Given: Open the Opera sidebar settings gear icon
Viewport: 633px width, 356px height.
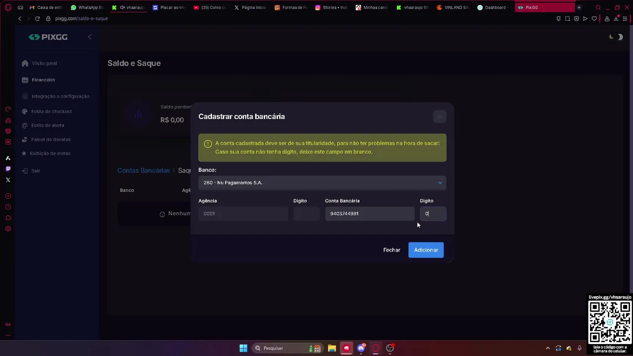Looking at the screenshot, I should (8, 229).
